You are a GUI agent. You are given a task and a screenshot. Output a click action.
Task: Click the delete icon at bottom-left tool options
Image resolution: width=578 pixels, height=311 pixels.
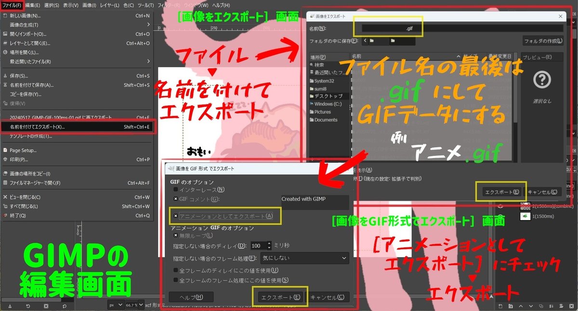[x=46, y=306]
